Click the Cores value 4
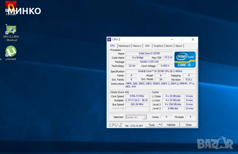This screenshot has height=154, width=238. coord(166,117)
